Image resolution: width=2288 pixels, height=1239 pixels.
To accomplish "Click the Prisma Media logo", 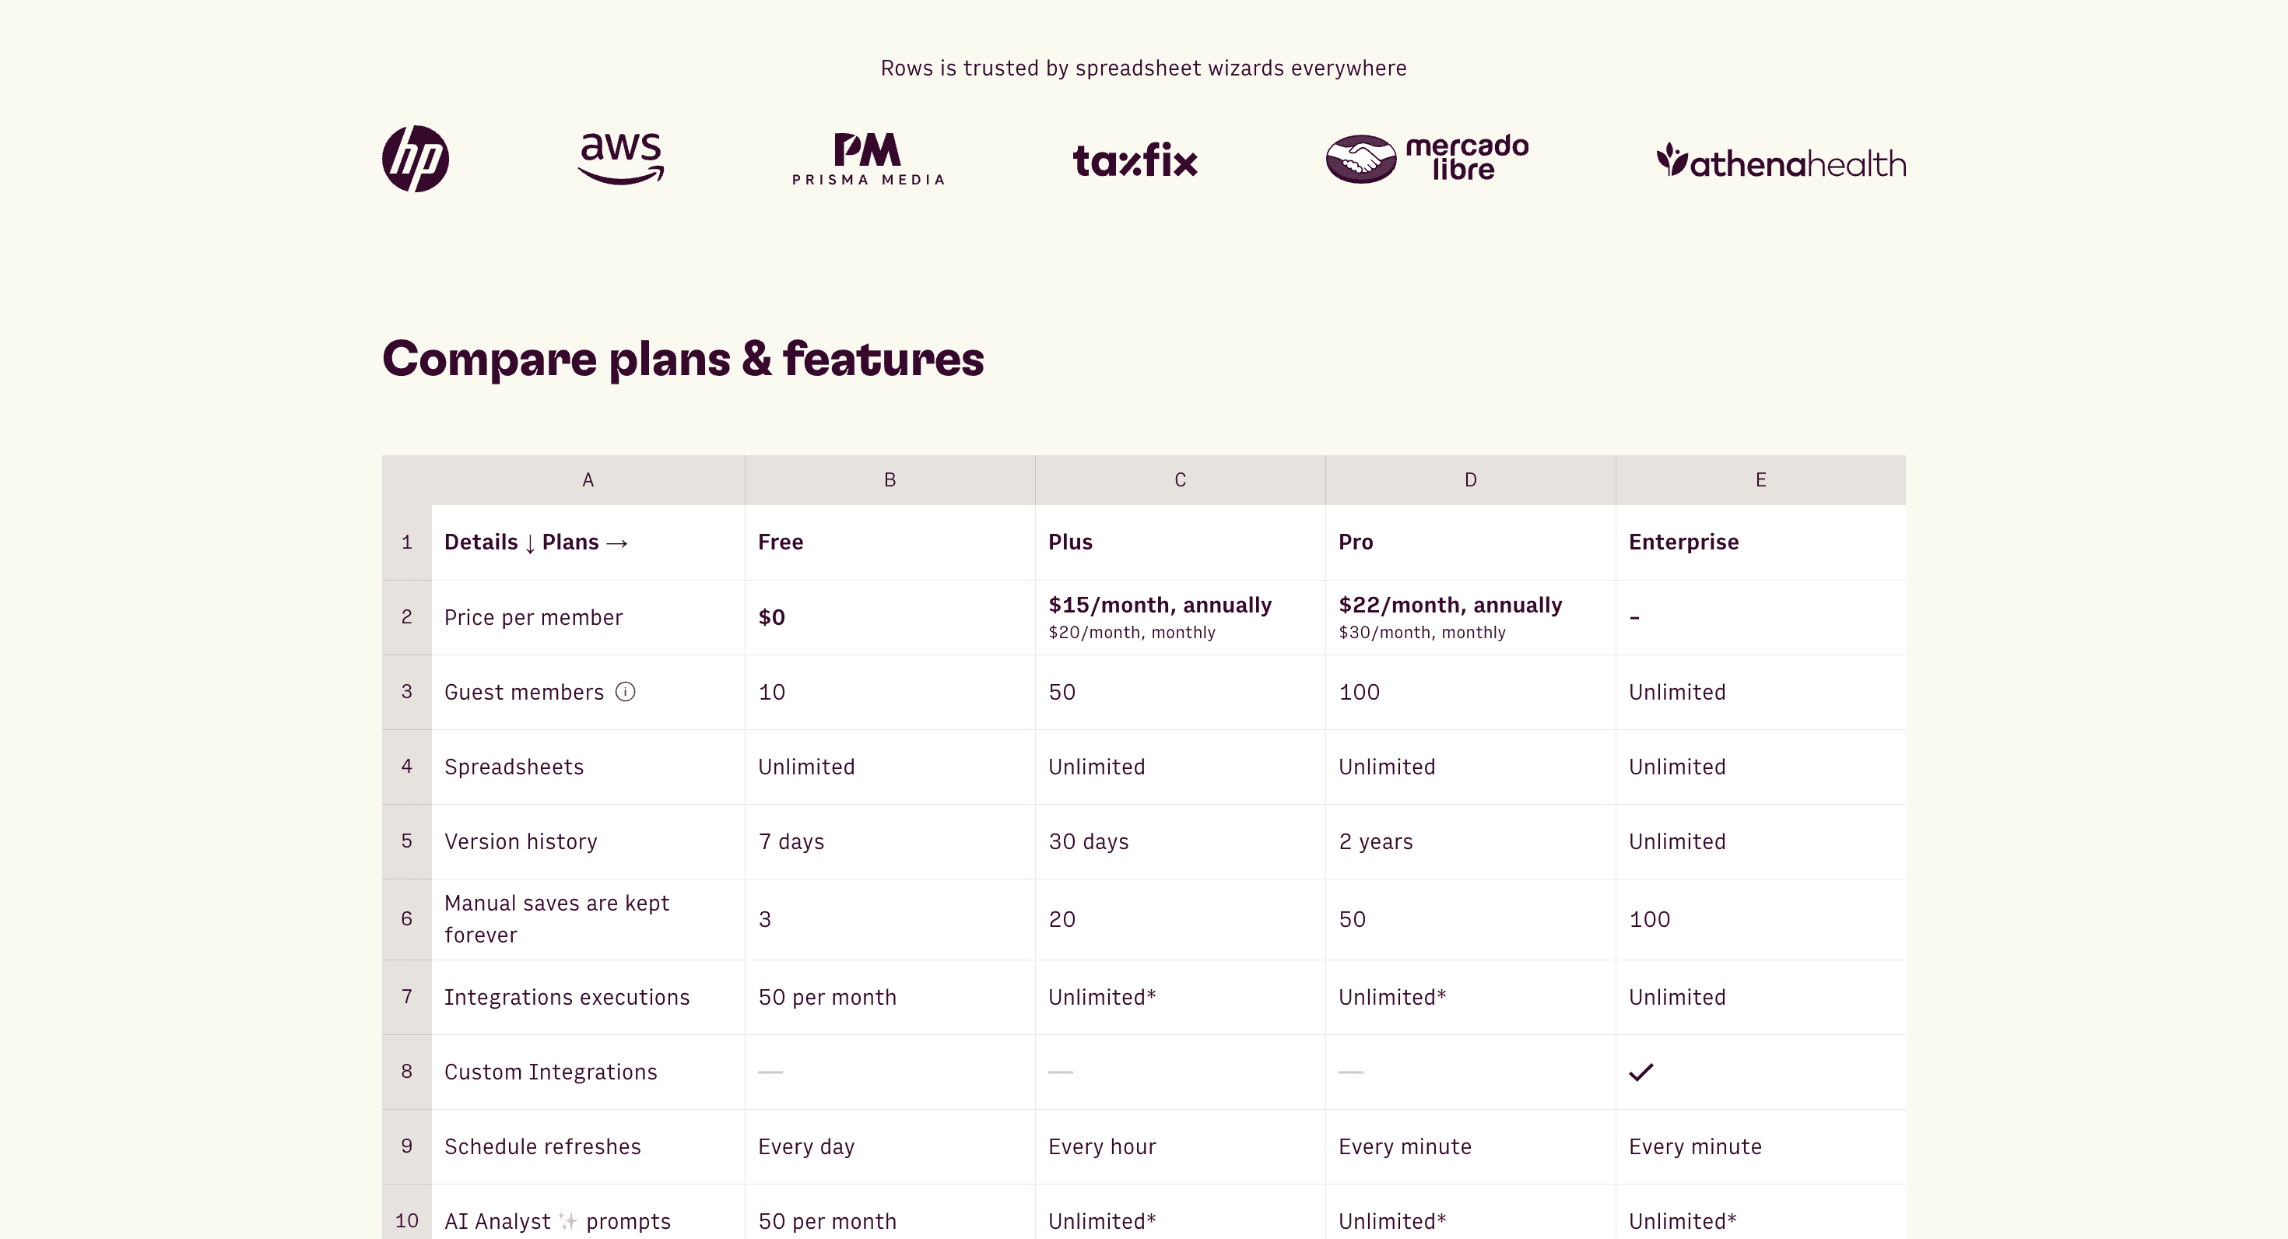I will (x=868, y=159).
